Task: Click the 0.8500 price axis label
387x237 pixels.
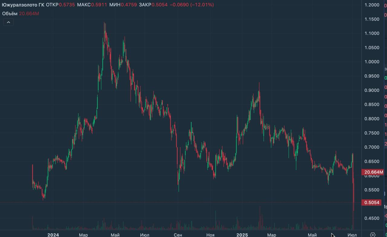Action: coord(372,104)
